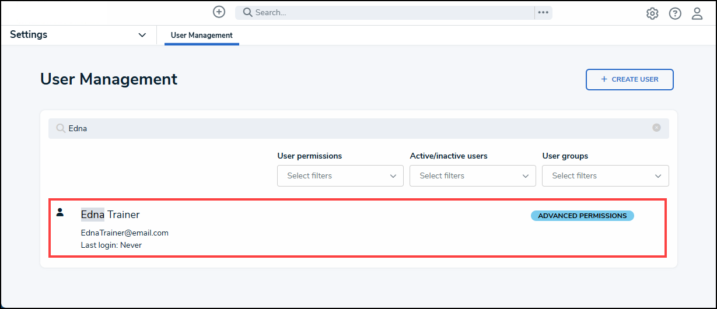
Task: Expand the User permissions filter dropdown
Action: (x=340, y=175)
